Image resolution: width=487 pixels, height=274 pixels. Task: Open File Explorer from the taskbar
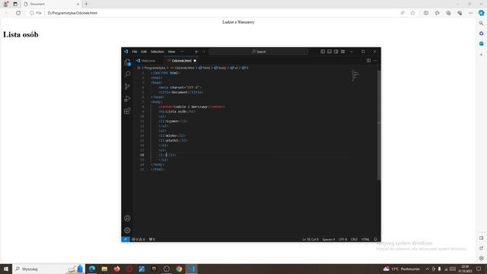coord(104,269)
